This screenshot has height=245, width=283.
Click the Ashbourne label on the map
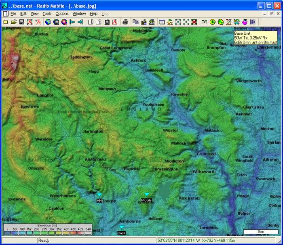(130, 221)
